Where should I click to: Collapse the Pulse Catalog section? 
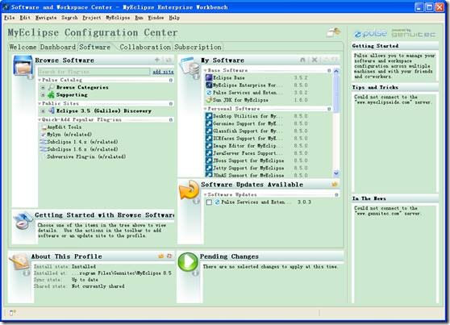click(x=40, y=80)
